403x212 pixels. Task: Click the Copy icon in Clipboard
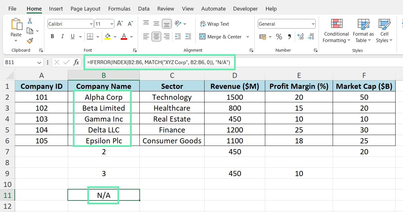tap(30, 31)
